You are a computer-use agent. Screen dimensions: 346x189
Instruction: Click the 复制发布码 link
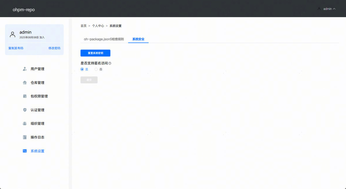coord(16,48)
